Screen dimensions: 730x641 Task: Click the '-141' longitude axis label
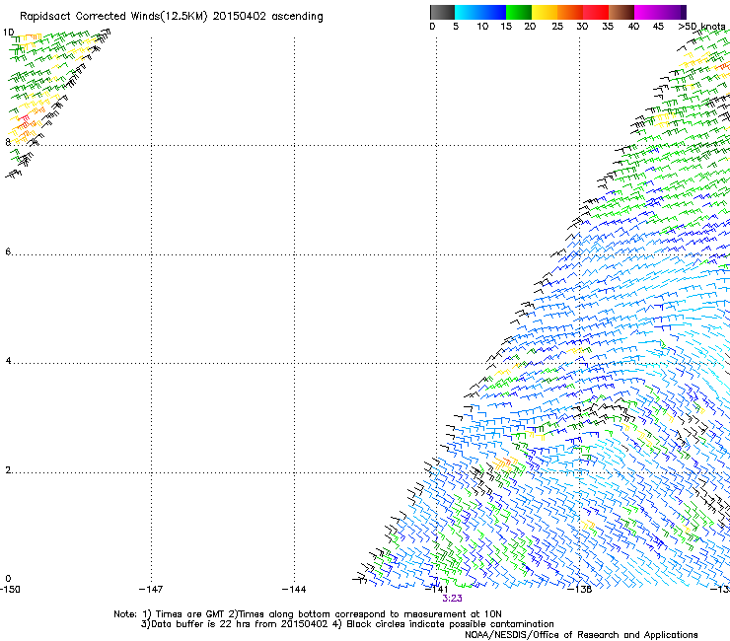tap(437, 590)
